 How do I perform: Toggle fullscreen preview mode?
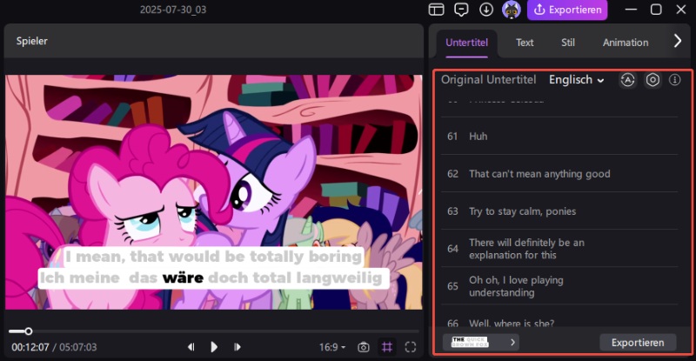(411, 347)
